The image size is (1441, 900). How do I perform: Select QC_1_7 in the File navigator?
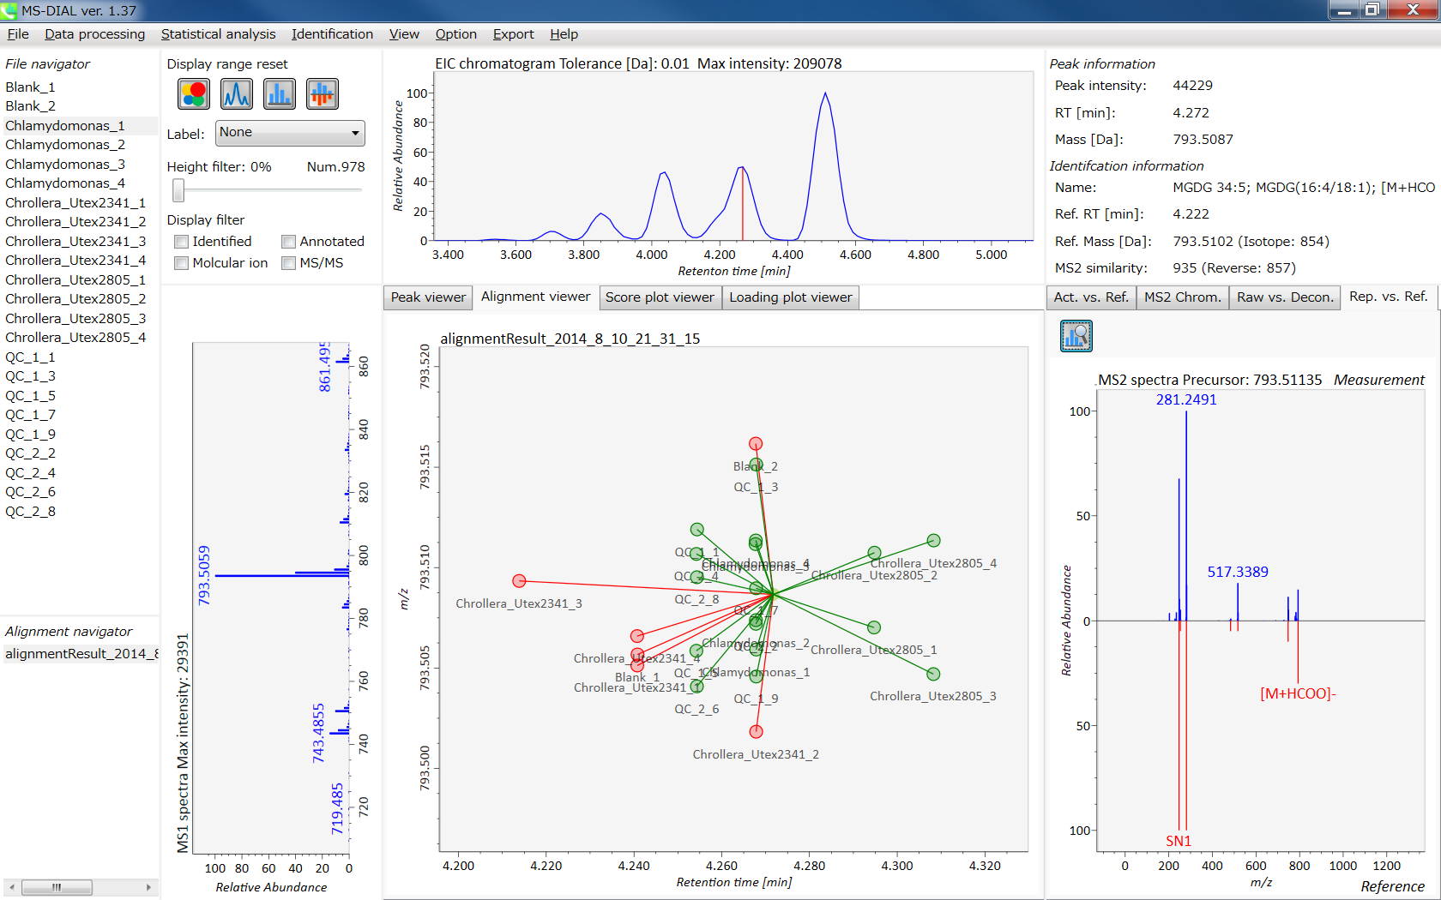(30, 415)
